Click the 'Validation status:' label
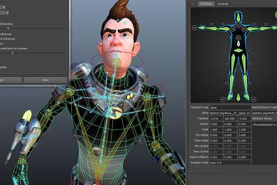 point(262,118)
